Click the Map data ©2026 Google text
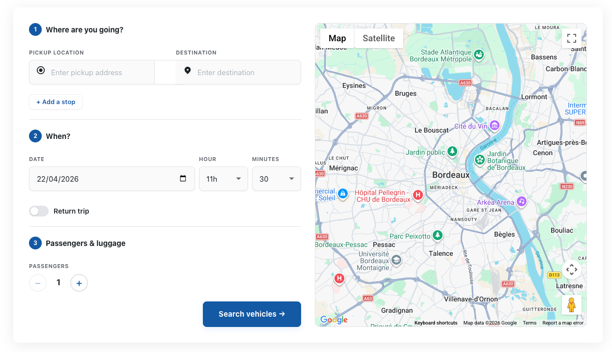The height and width of the screenshot is (352, 612). coord(490,323)
